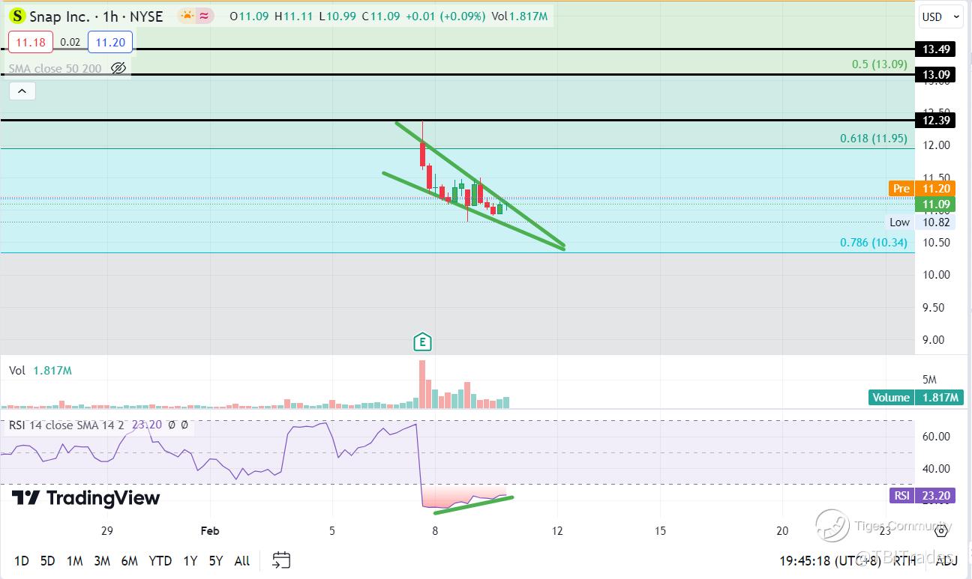The image size is (972, 579).
Task: Click the Feb label on time axis
Action: pyautogui.click(x=210, y=530)
